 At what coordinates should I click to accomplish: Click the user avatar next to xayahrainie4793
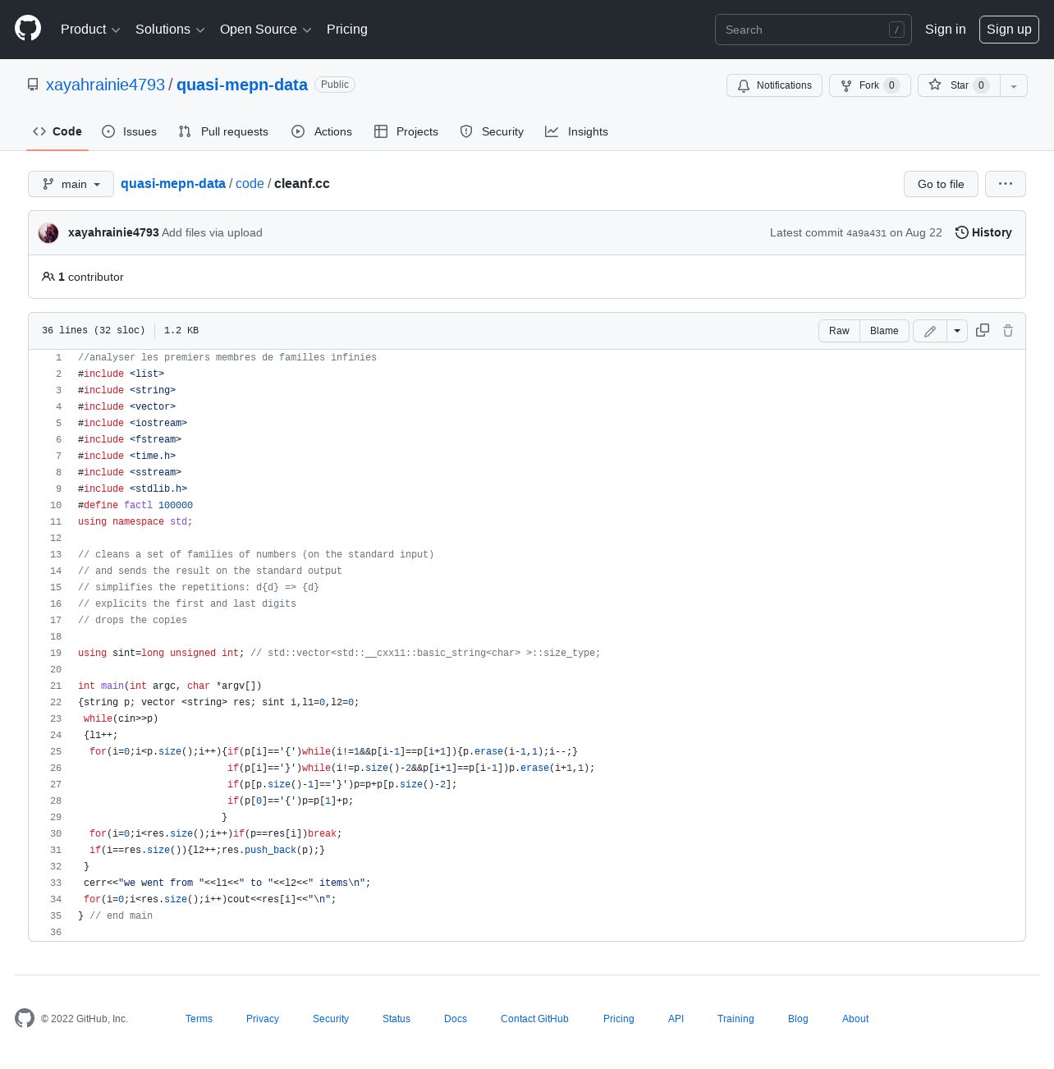coord(48,232)
